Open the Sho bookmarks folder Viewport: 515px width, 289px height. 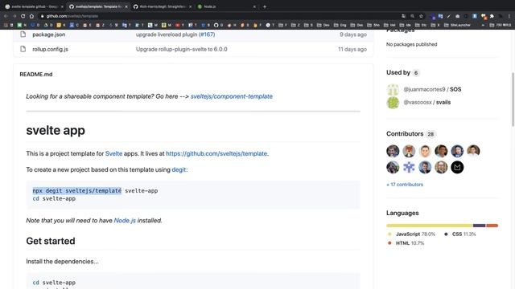click(x=373, y=25)
